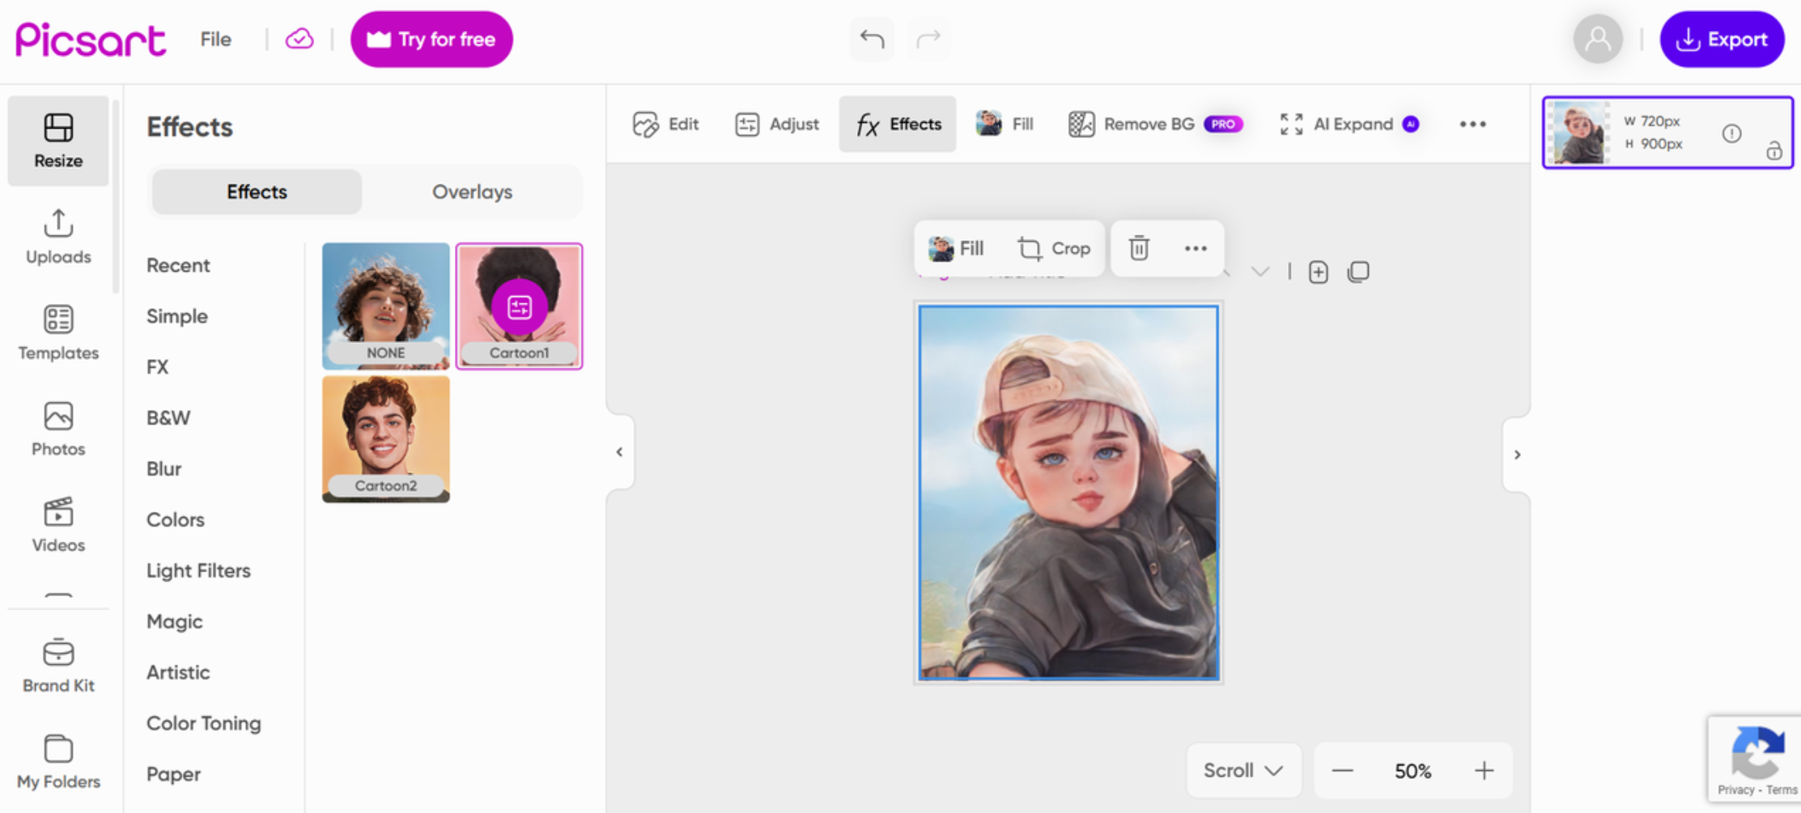Open more options in floating image toolbar
Viewport: 1801px width, 813px height.
point(1196,248)
